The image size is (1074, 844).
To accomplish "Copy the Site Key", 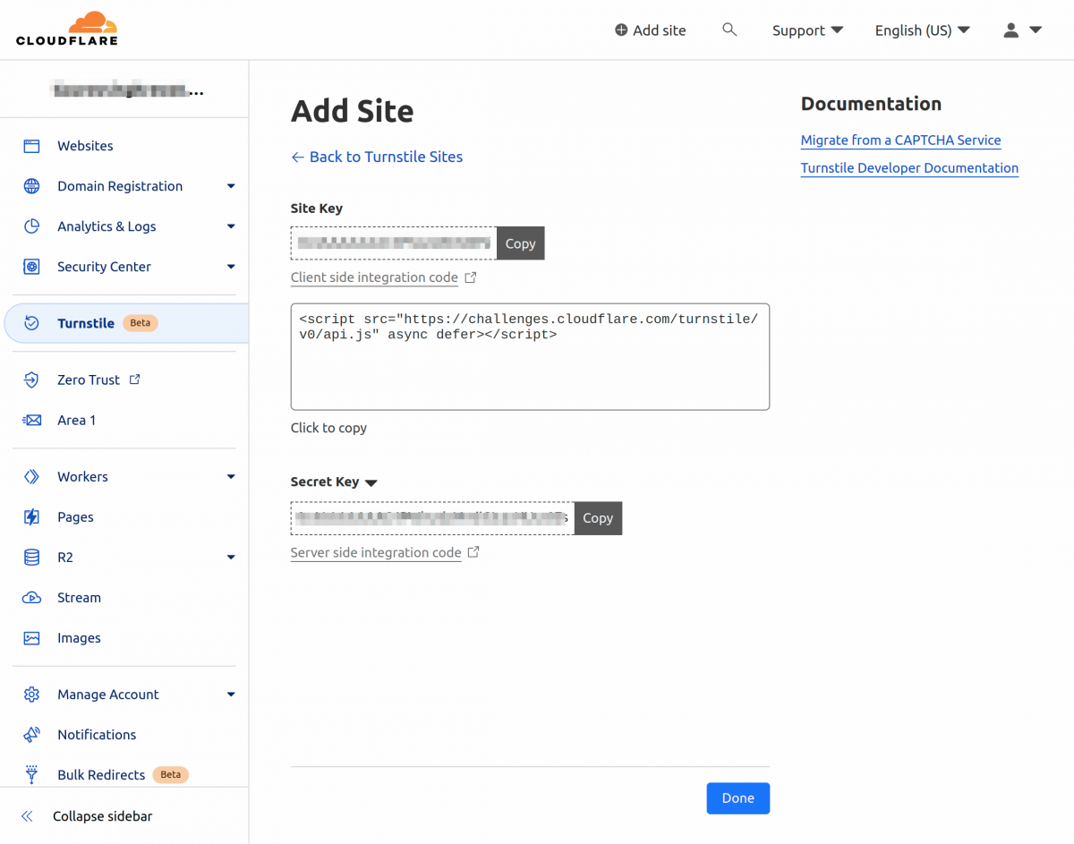I will [x=521, y=243].
